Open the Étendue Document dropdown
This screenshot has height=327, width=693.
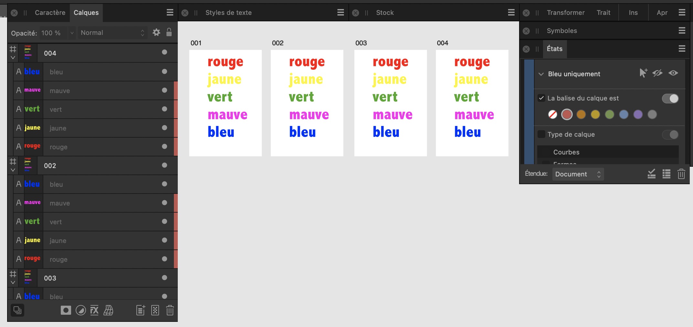pos(578,174)
